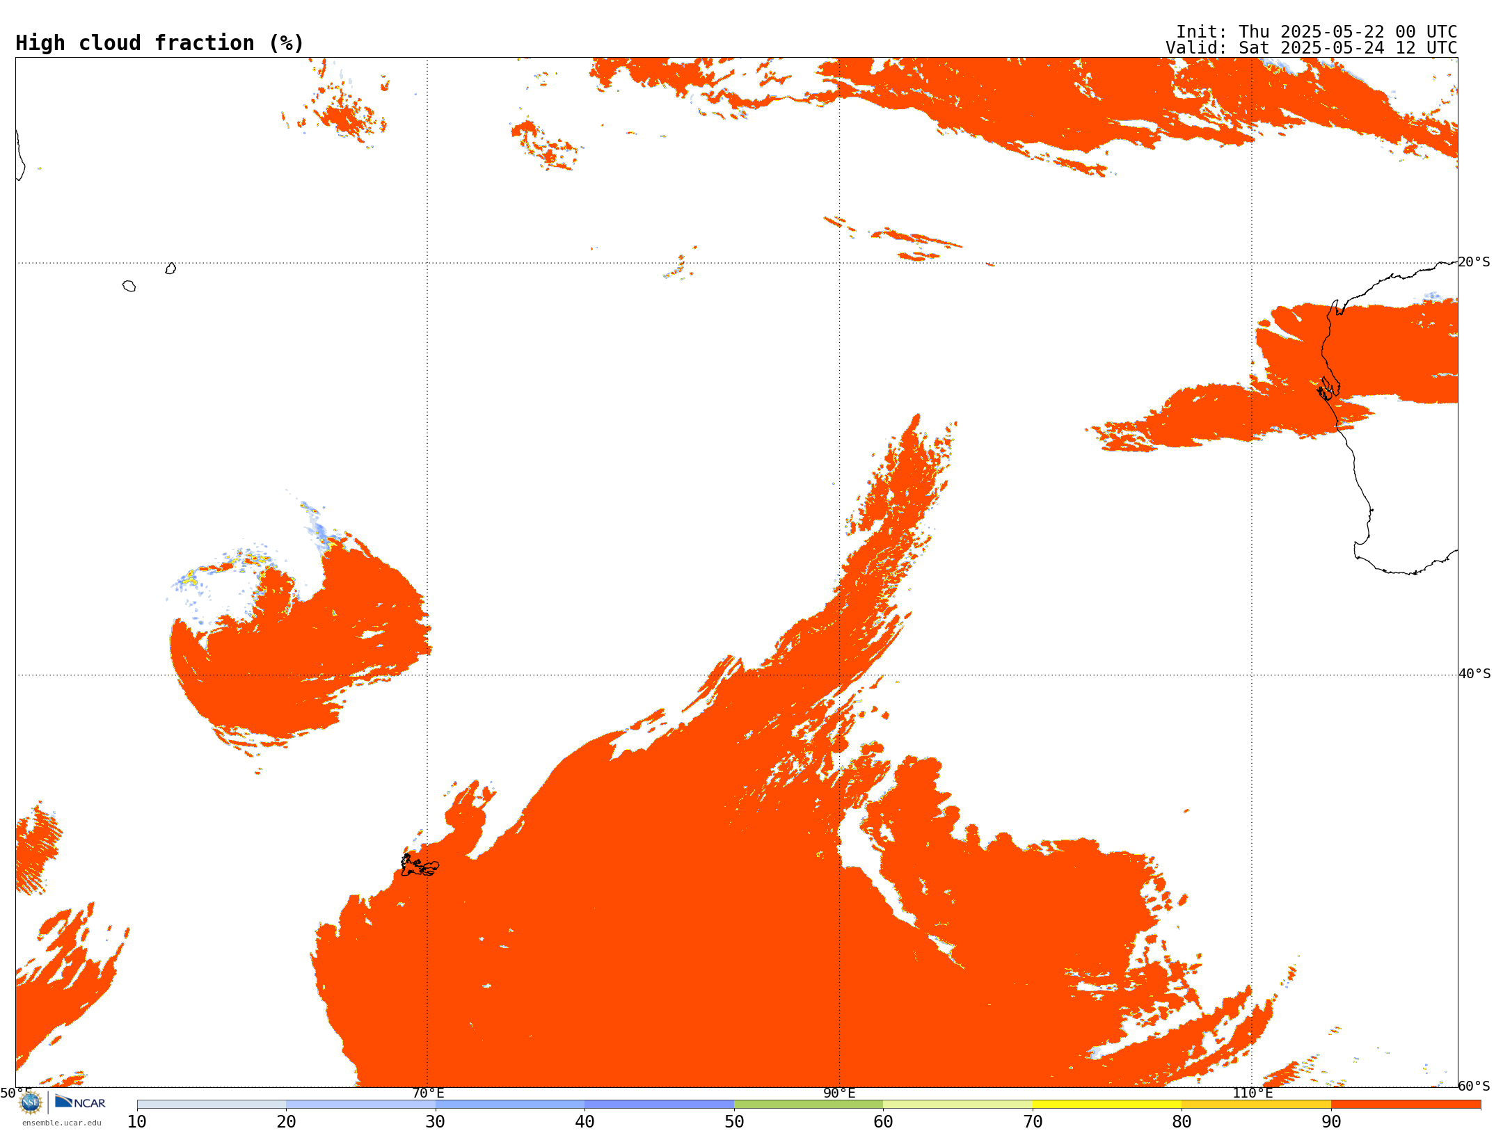The image size is (1503, 1131).
Task: Click the 60–70 pale yellow colorbar segment
Action: pos(957,1105)
